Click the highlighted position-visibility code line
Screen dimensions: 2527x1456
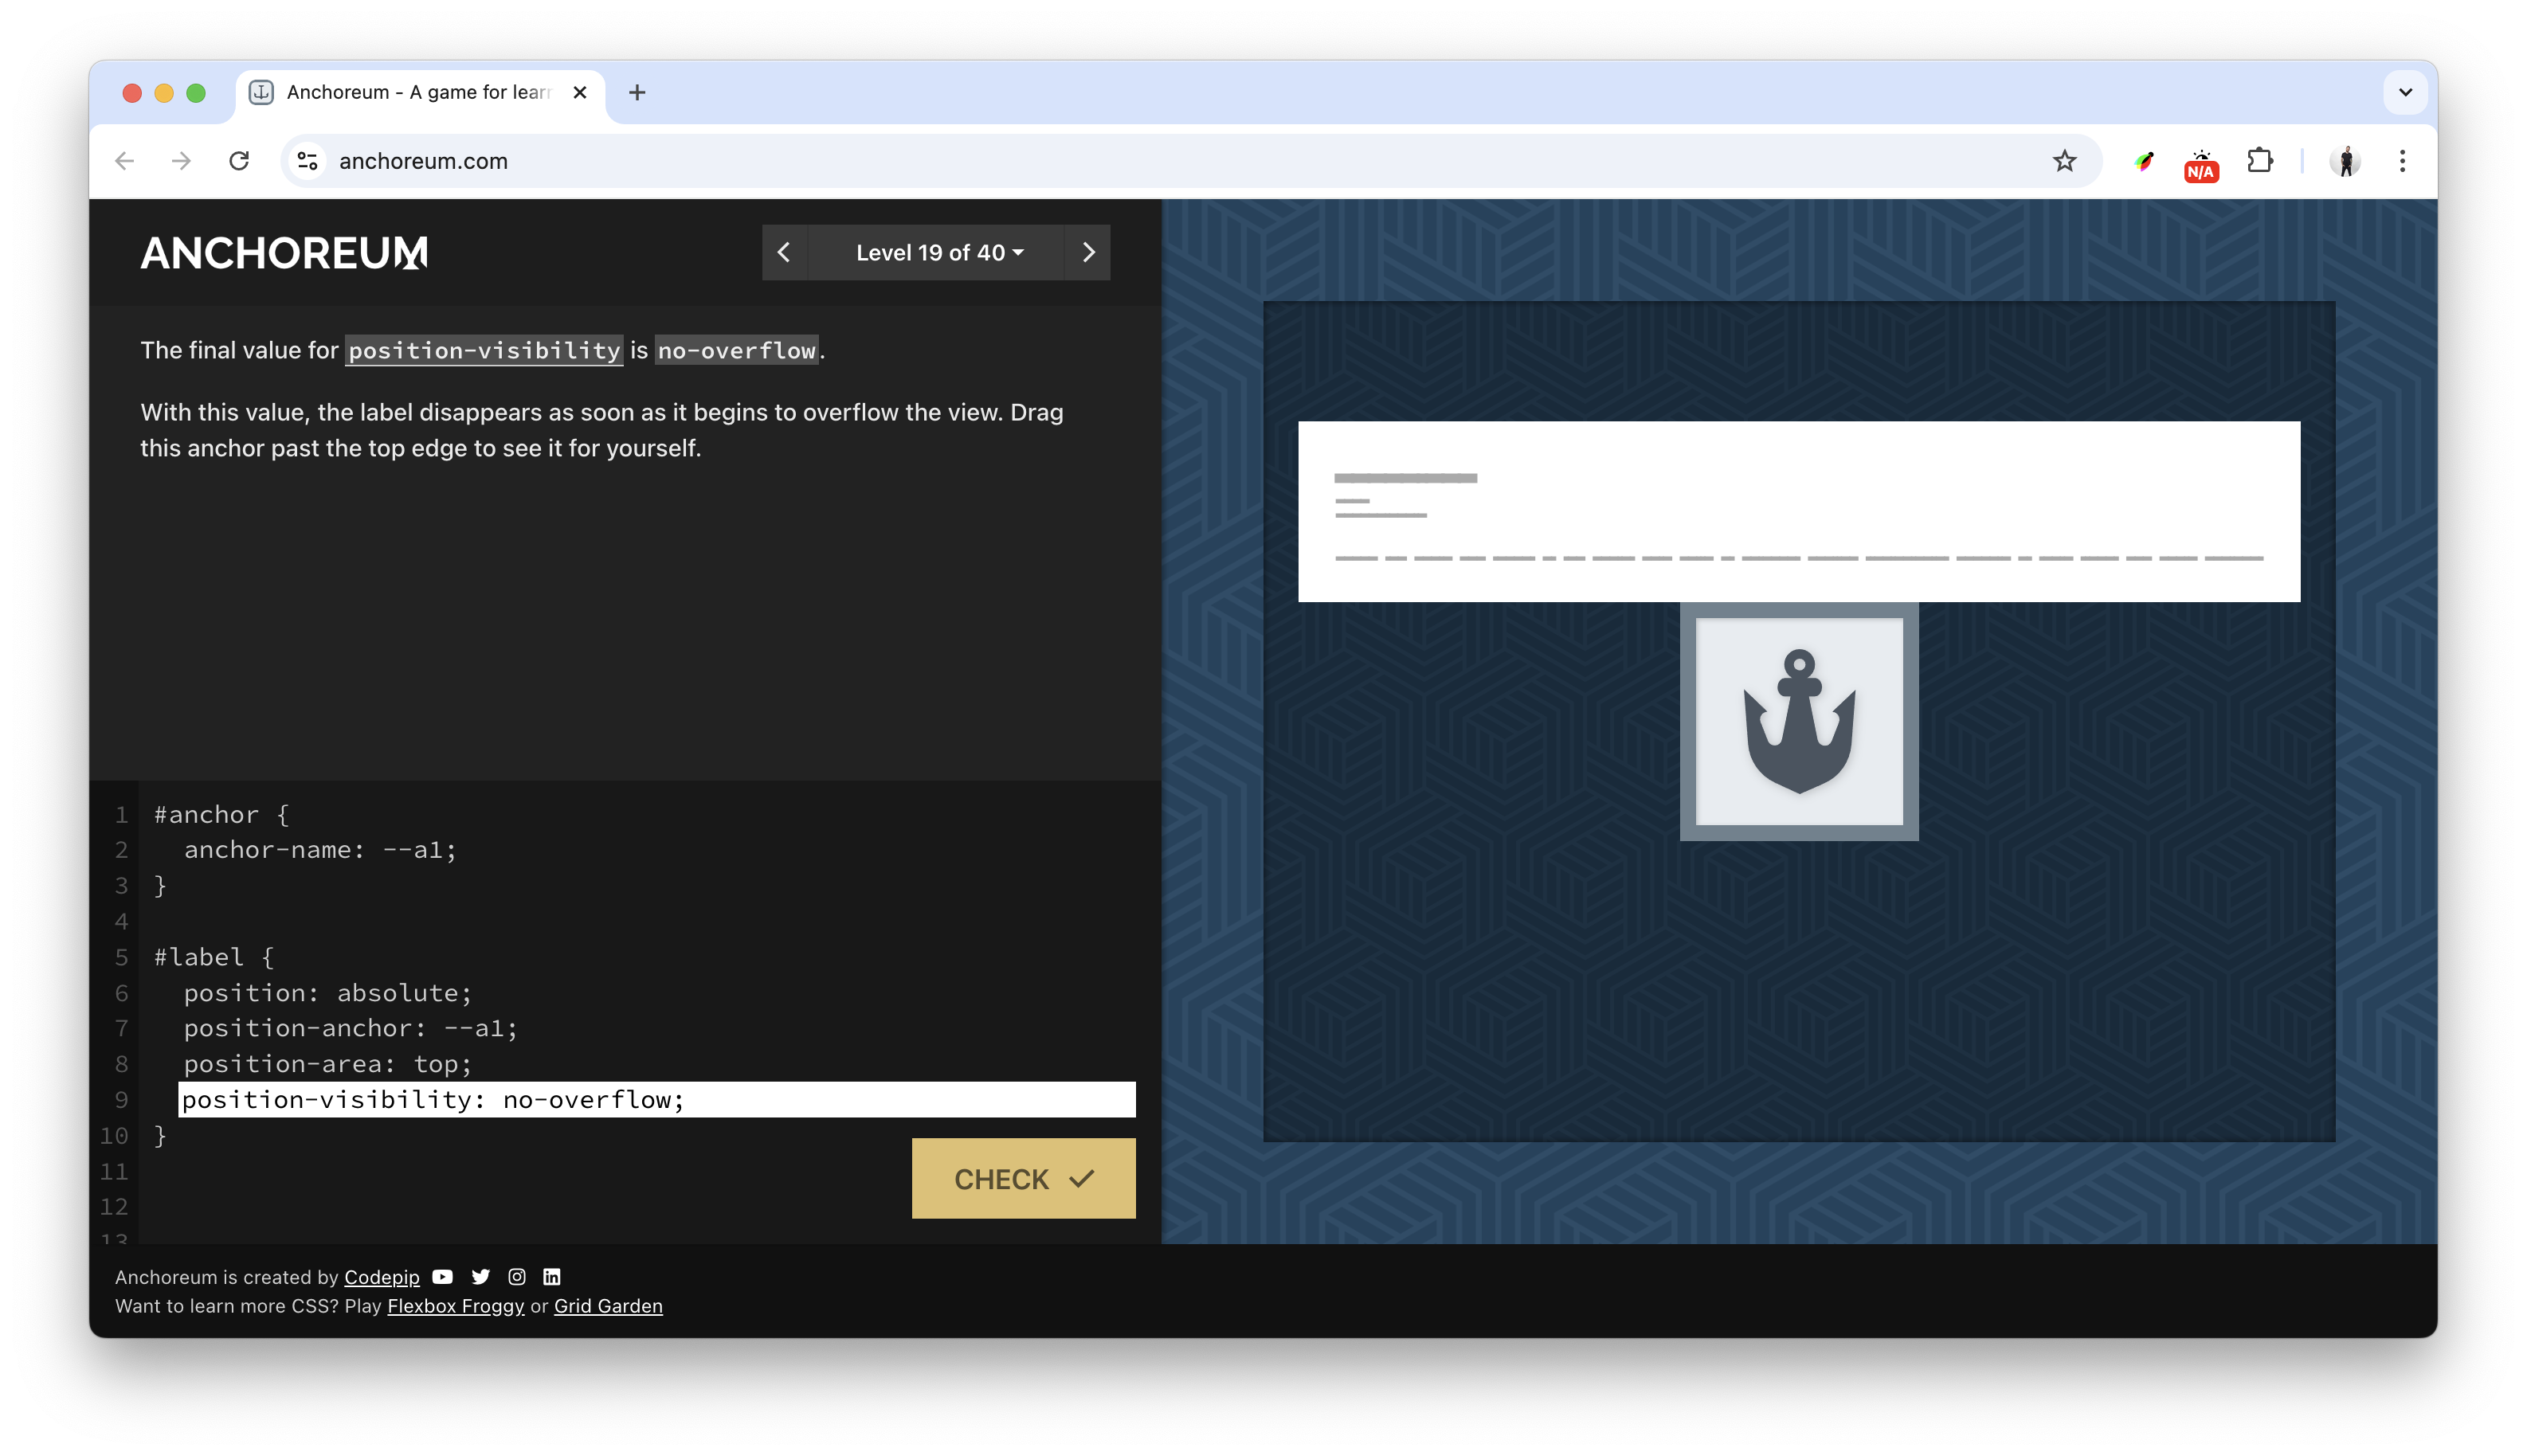click(432, 1099)
